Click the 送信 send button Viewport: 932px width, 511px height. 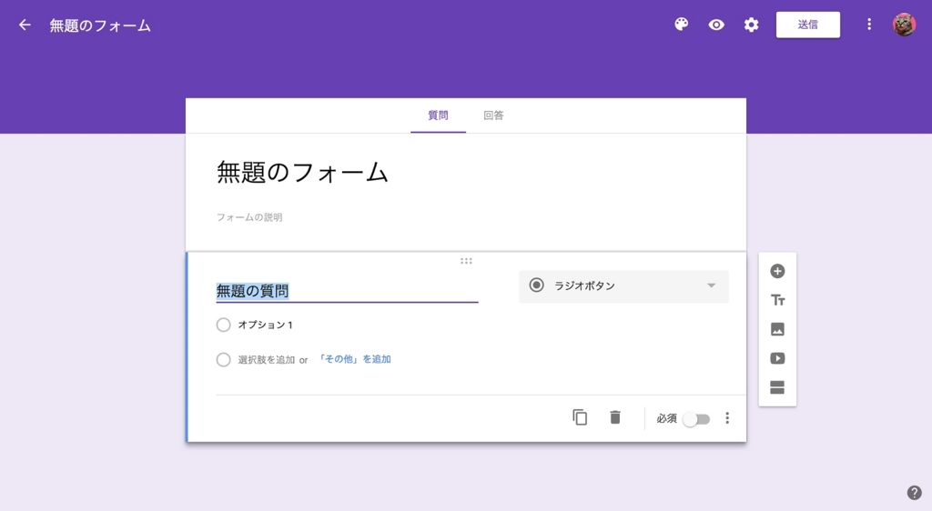click(x=808, y=25)
